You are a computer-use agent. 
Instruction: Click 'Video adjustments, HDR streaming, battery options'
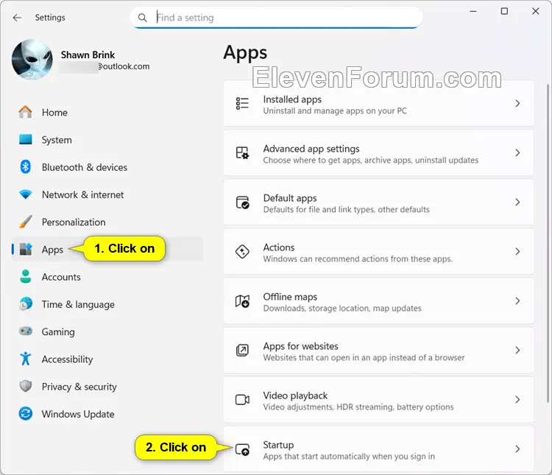[358, 407]
